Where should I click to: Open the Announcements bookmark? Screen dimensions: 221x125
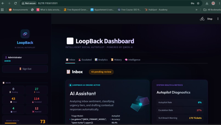(x=18, y=10)
